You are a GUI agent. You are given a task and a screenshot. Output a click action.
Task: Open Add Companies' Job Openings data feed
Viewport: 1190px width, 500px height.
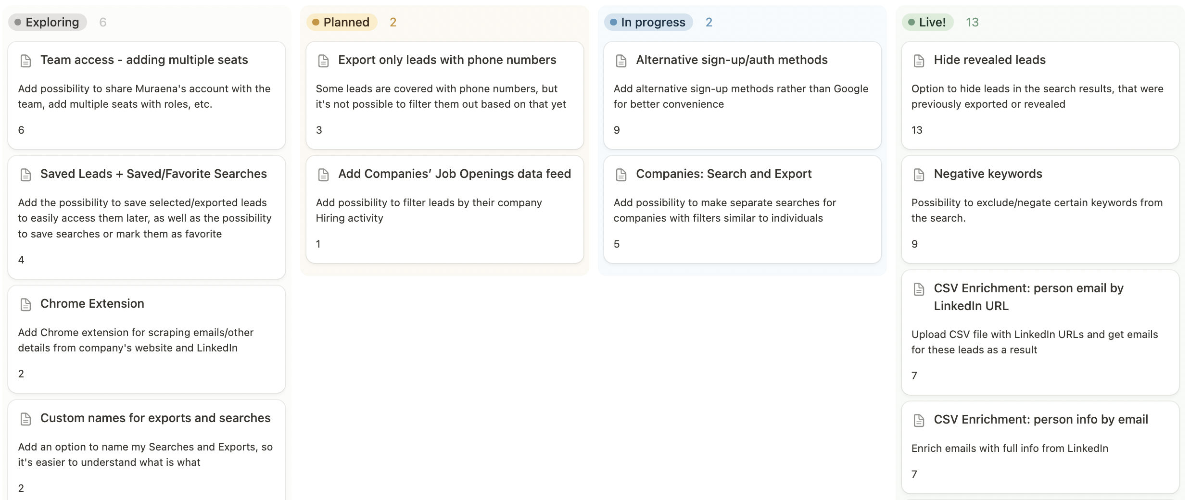pos(454,174)
